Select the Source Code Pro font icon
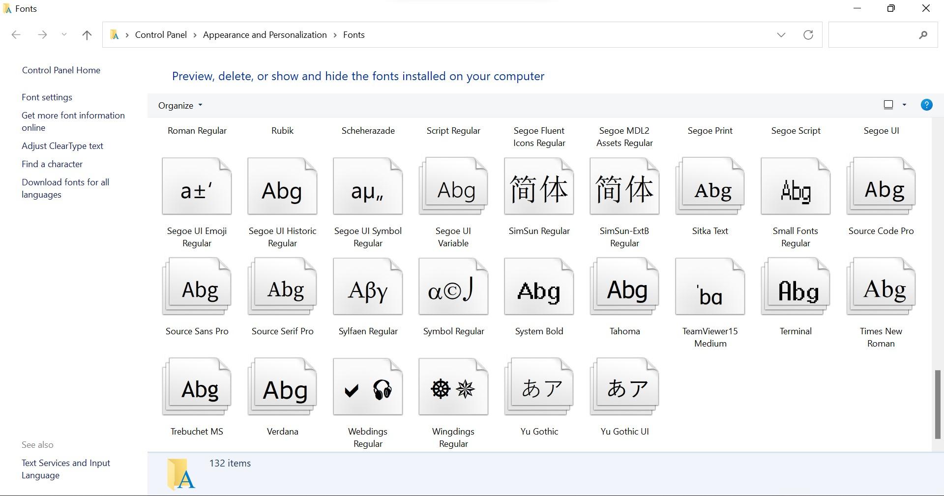 coord(880,187)
